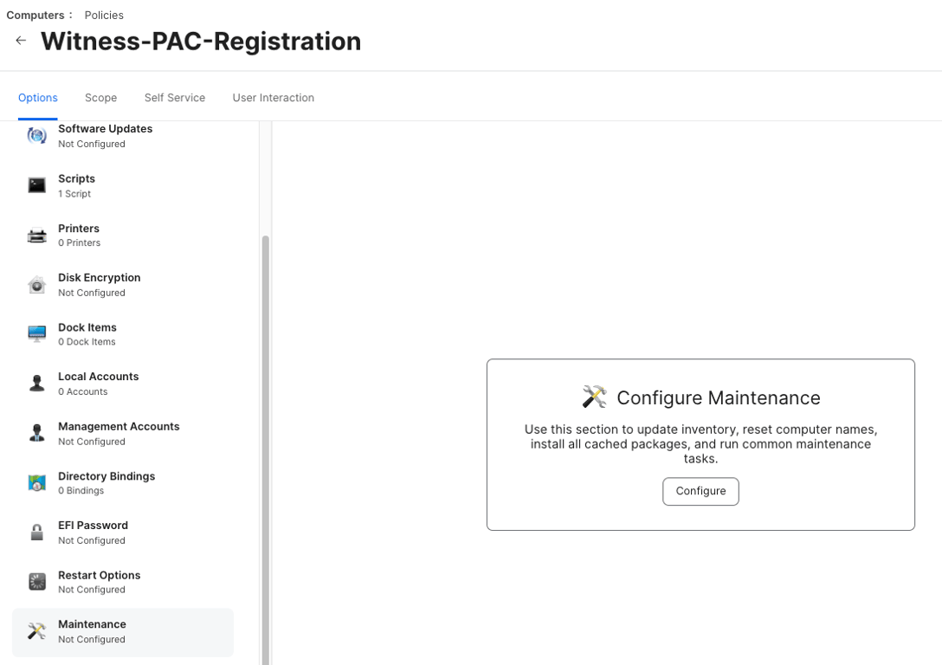Screen dimensions: 942x665
Task: Click the Maintenance tools icon in sidebar
Action: coord(36,631)
